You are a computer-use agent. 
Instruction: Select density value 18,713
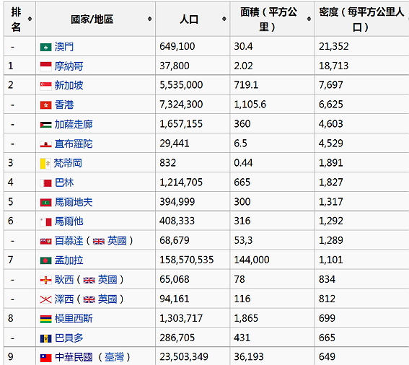point(333,66)
